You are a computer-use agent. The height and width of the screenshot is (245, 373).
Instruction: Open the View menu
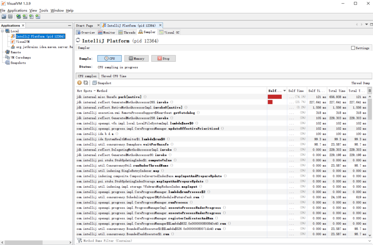(33, 10)
